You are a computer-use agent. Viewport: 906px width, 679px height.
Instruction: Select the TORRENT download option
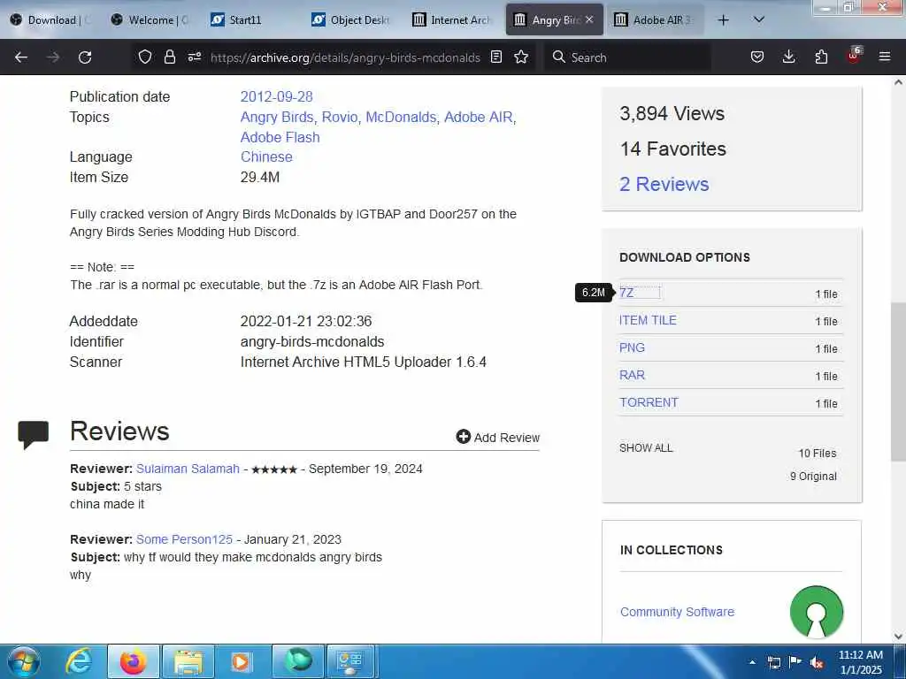[649, 402]
